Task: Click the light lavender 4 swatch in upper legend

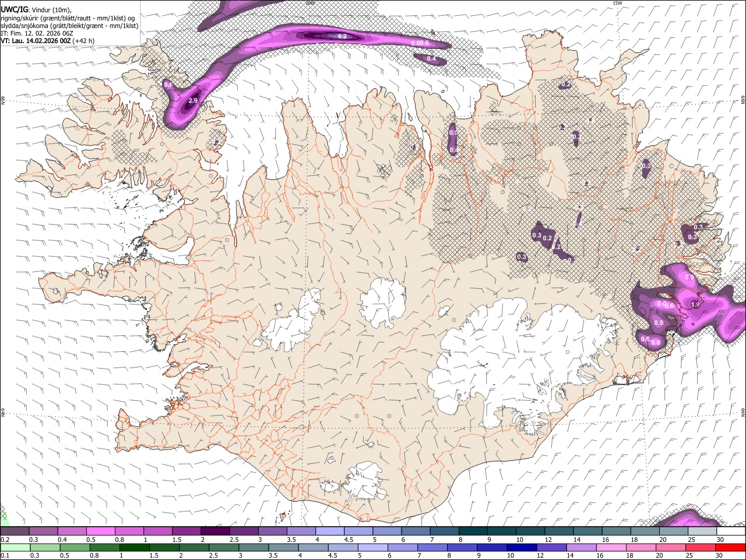Action: 330,531
